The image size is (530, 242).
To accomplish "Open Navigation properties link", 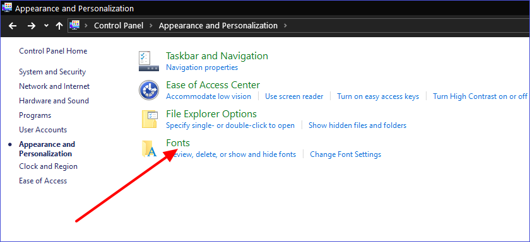I will point(202,67).
